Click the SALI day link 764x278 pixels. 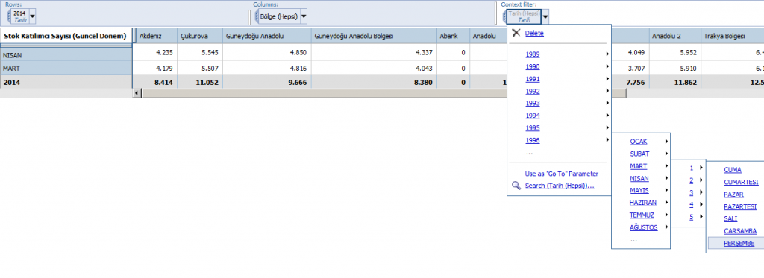730,218
